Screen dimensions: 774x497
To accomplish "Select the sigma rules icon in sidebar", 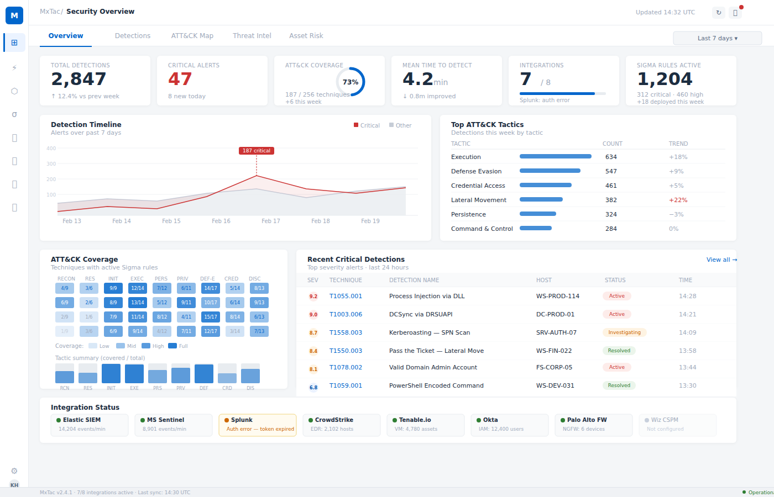I will (x=14, y=114).
